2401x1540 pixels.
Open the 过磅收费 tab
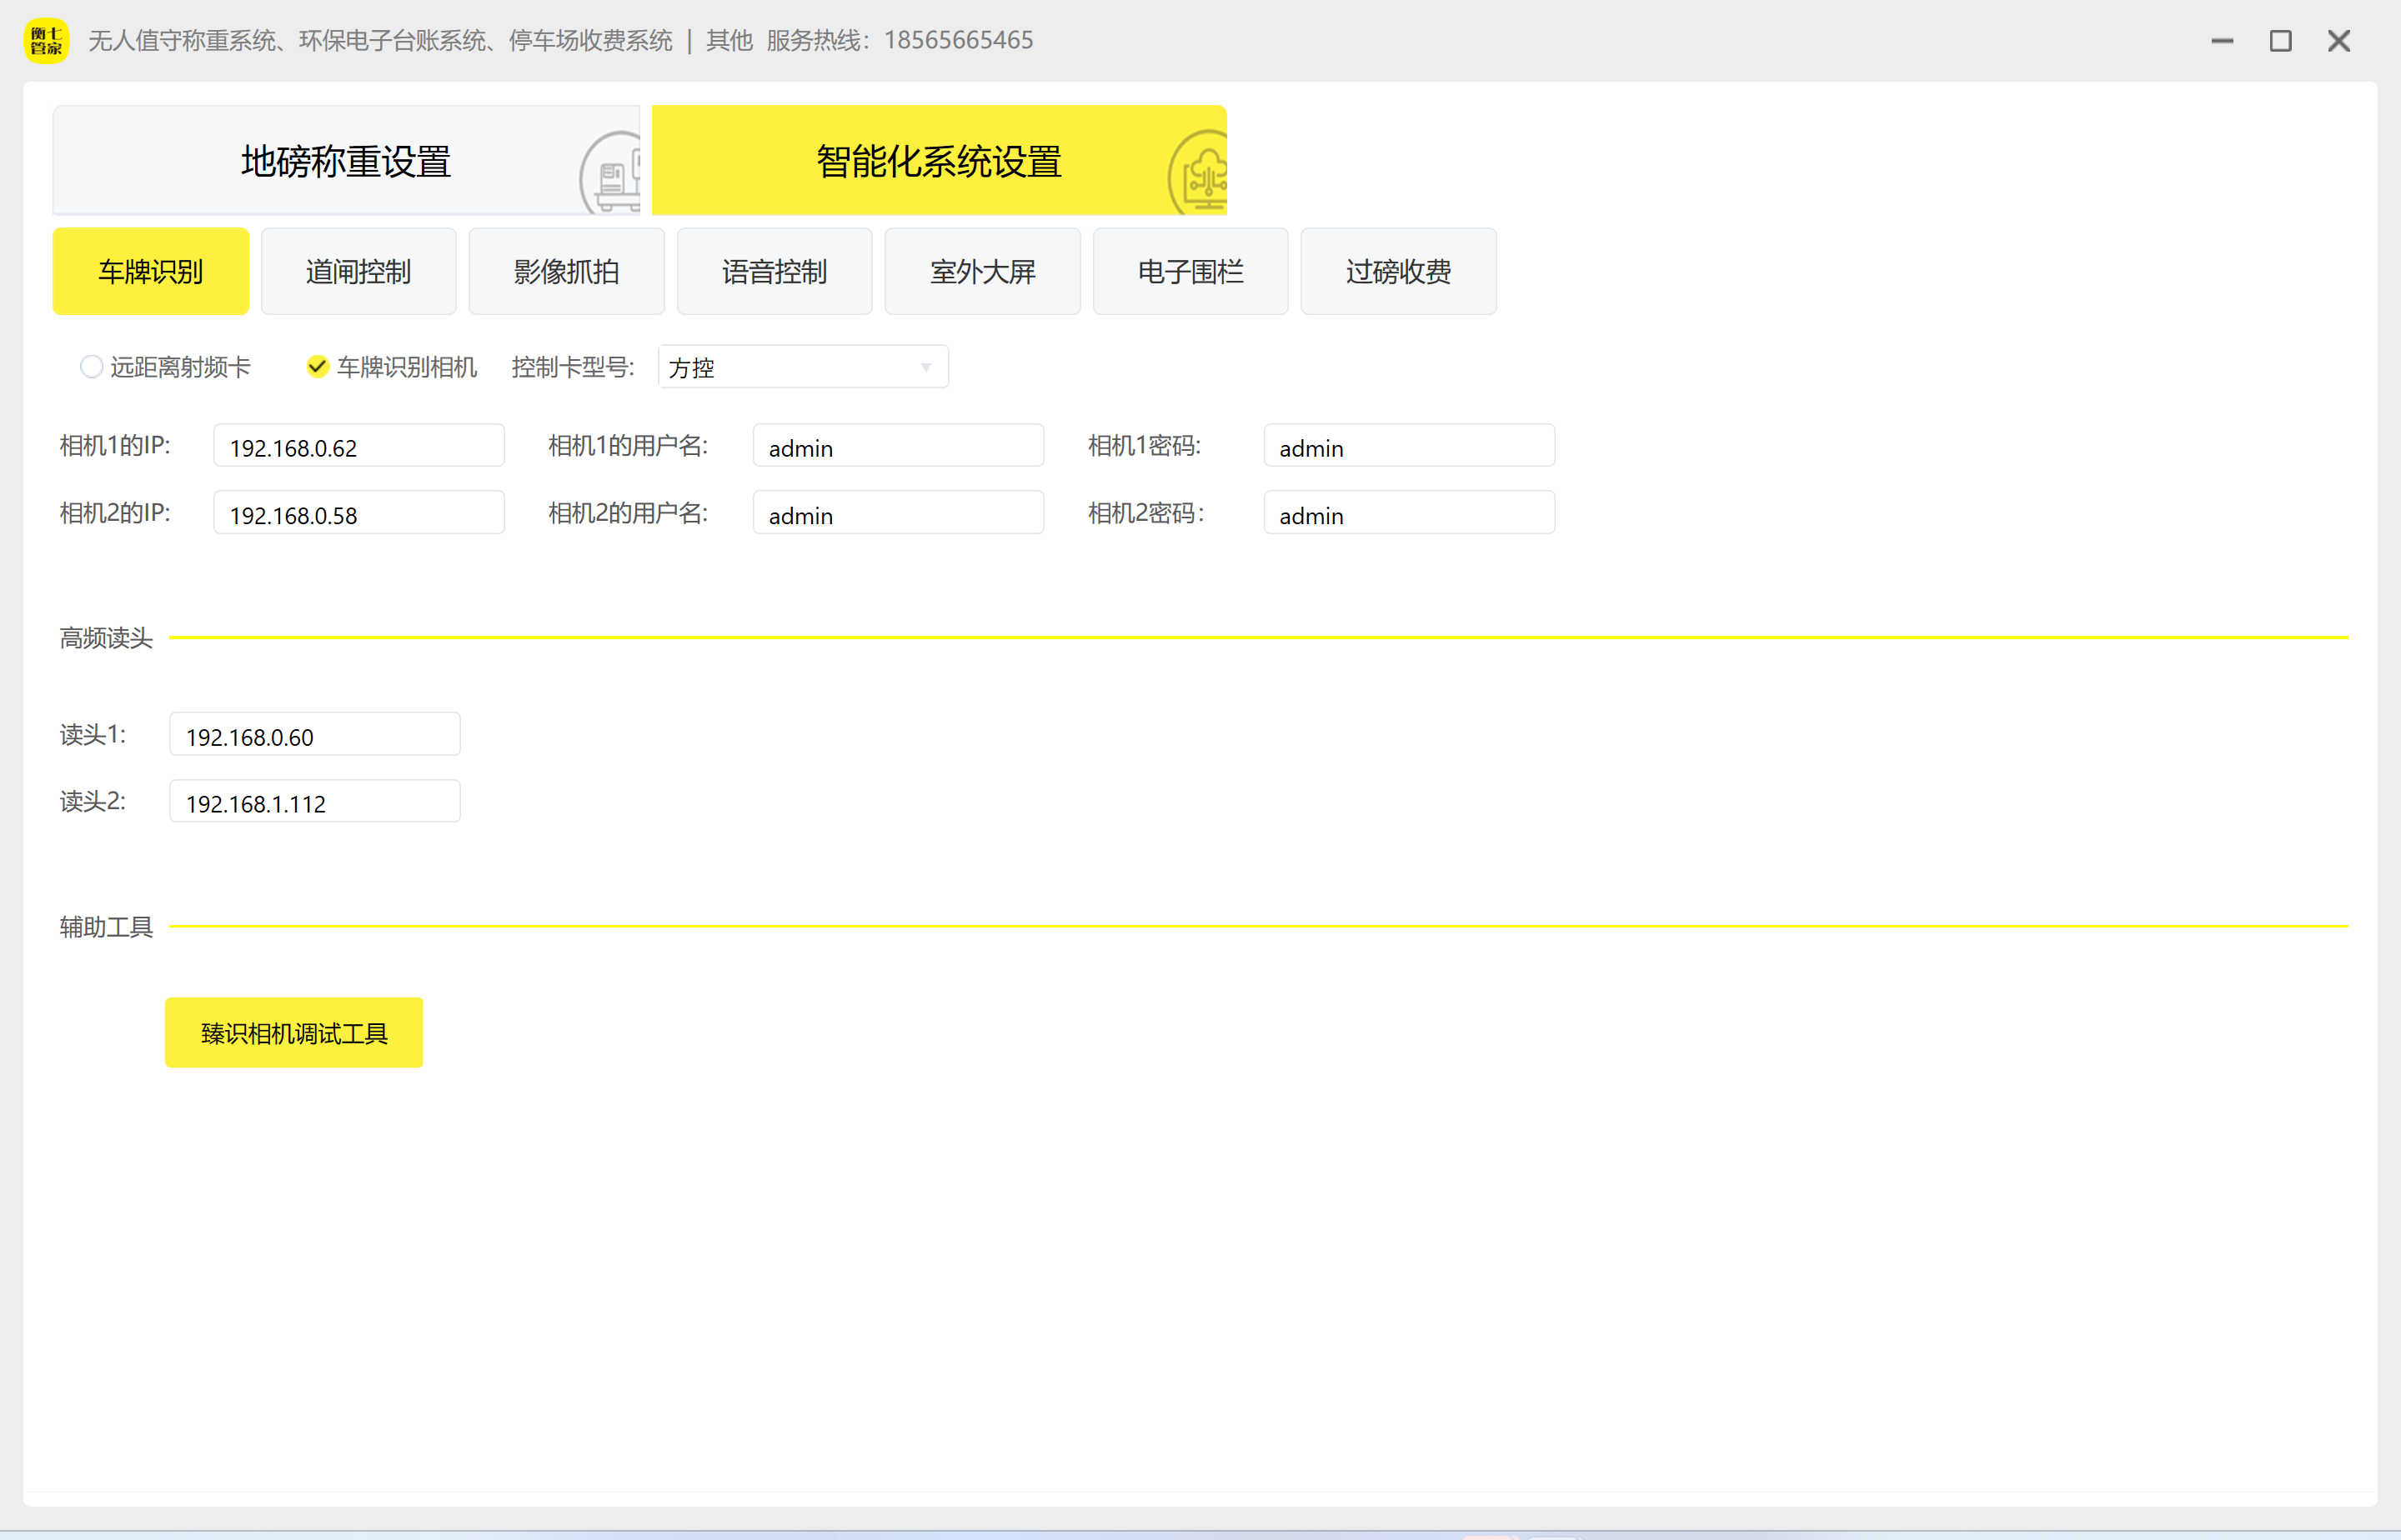pos(1397,271)
